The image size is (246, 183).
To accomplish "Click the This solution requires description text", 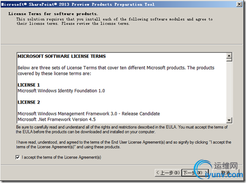I will [114, 21].
